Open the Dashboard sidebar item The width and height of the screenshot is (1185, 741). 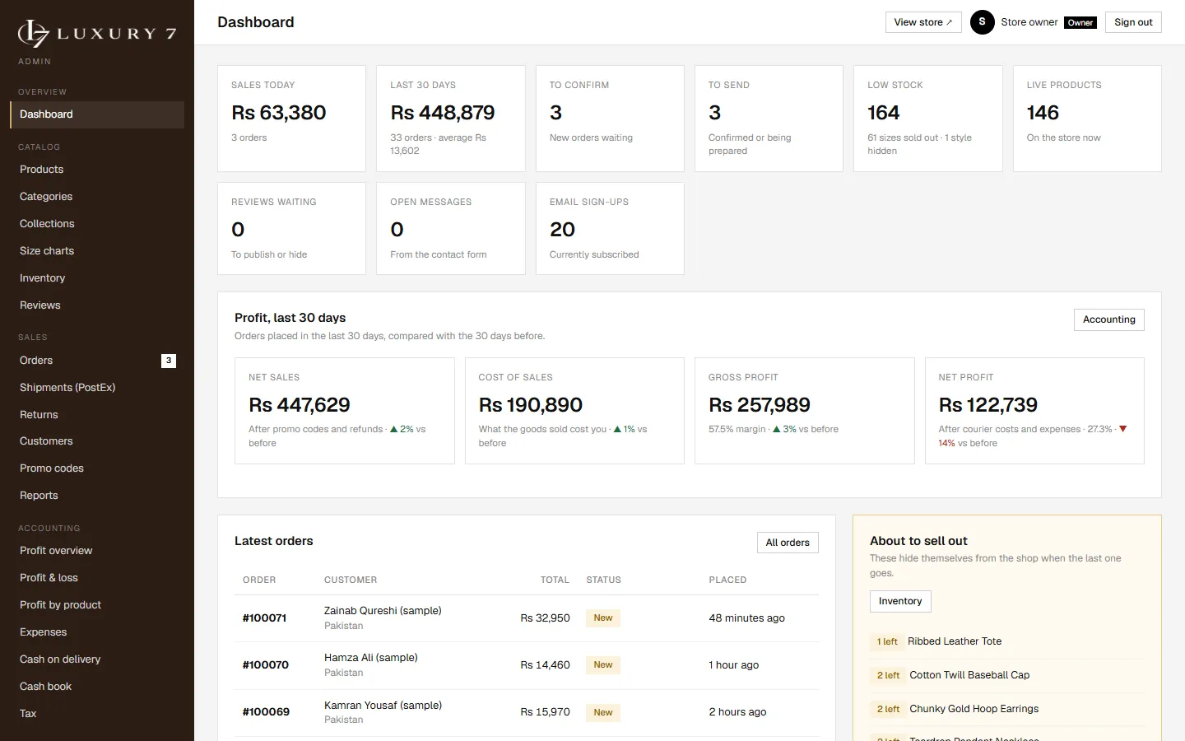[x=97, y=114]
